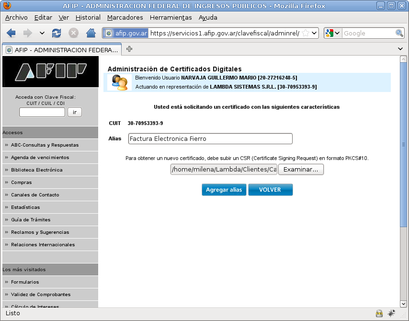Click the user avatars icon

(x=119, y=82)
